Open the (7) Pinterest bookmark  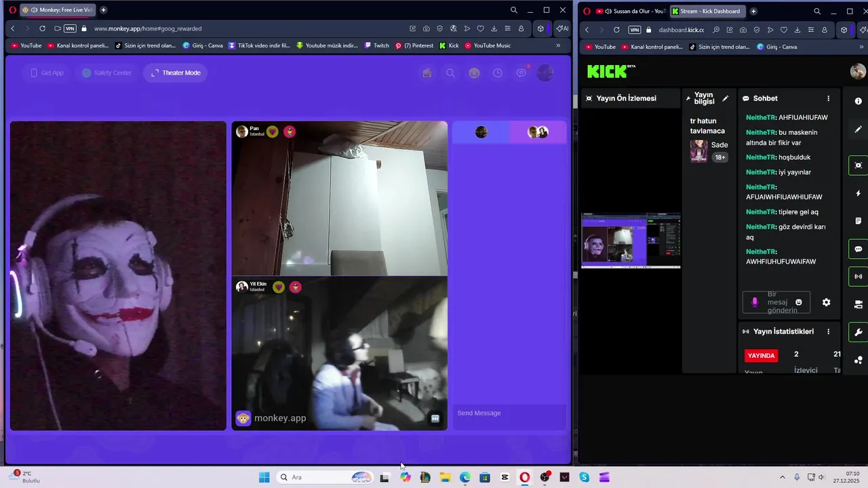coord(414,45)
